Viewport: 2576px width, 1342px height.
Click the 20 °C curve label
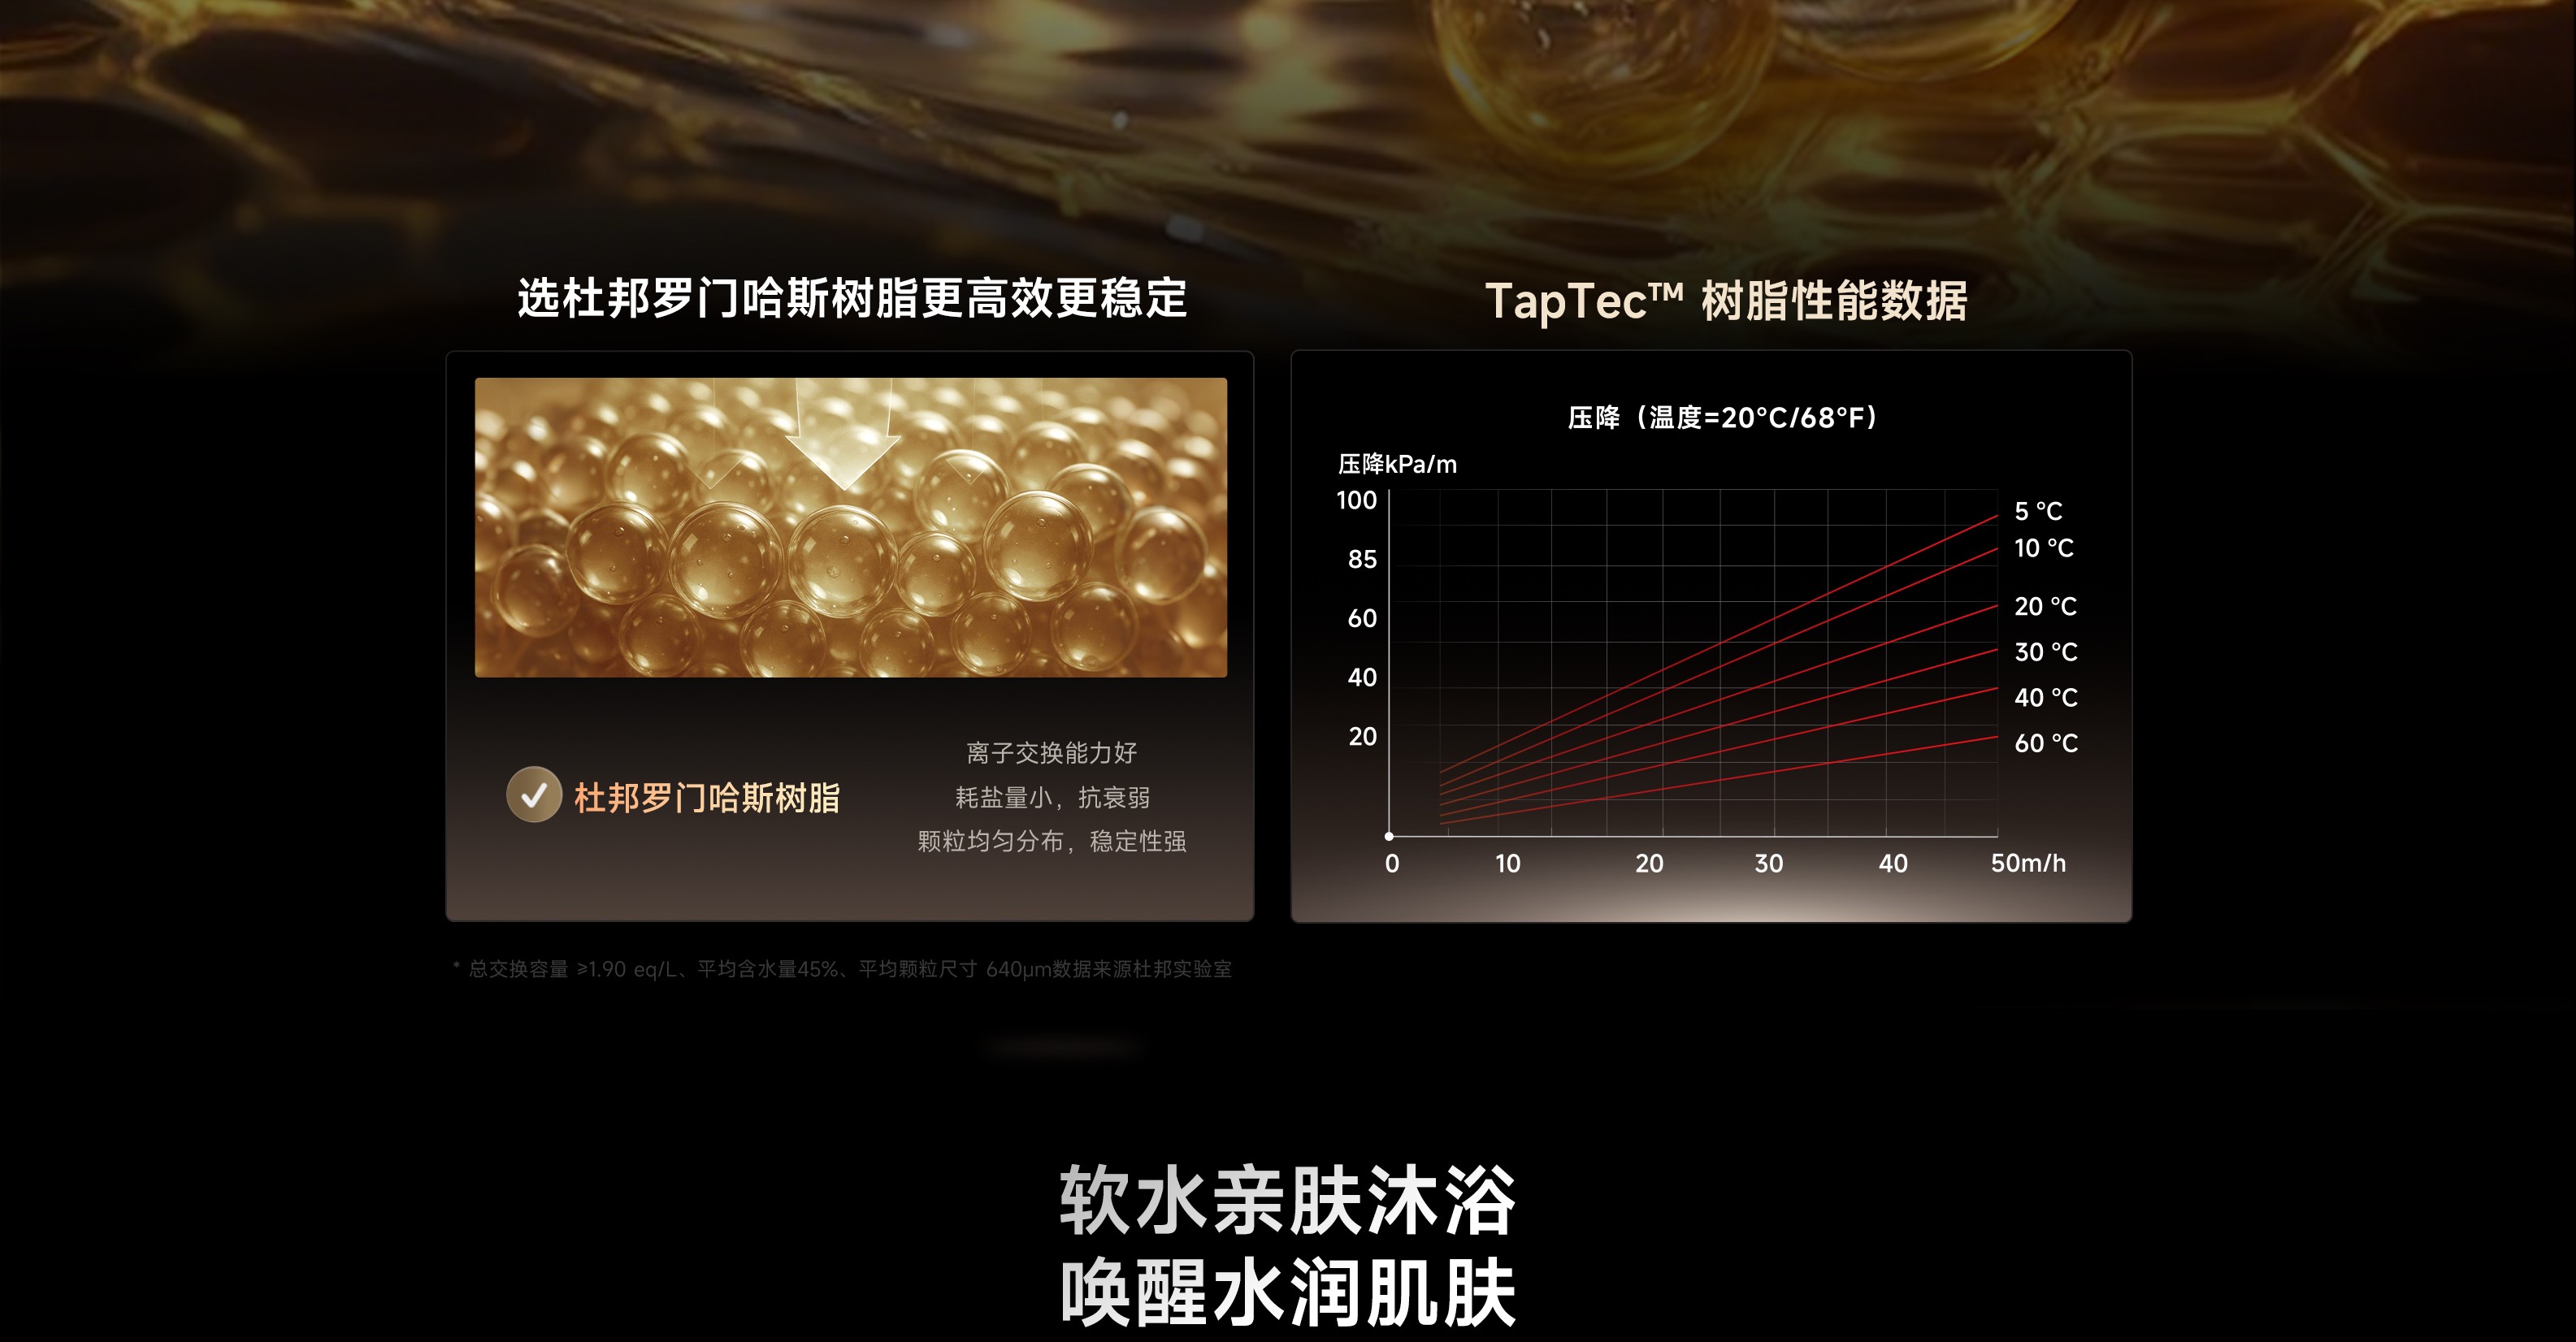[x=2045, y=606]
